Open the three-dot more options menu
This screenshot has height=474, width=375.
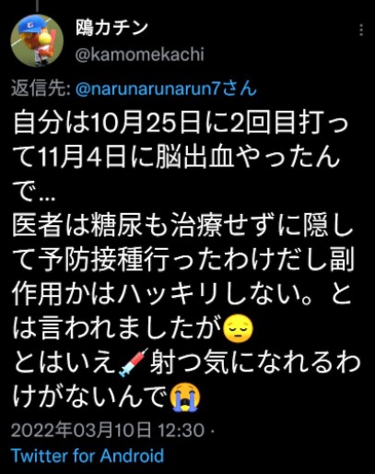361,30
